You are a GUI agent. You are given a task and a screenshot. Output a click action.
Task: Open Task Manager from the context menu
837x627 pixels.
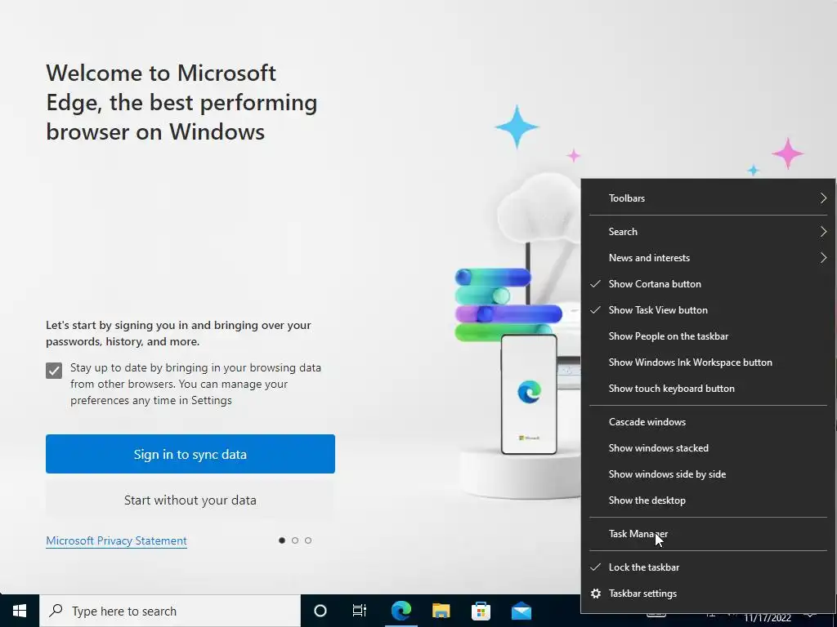708,534
